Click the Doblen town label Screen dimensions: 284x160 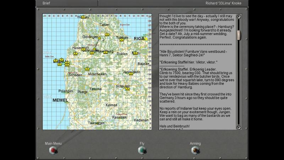click(122, 54)
